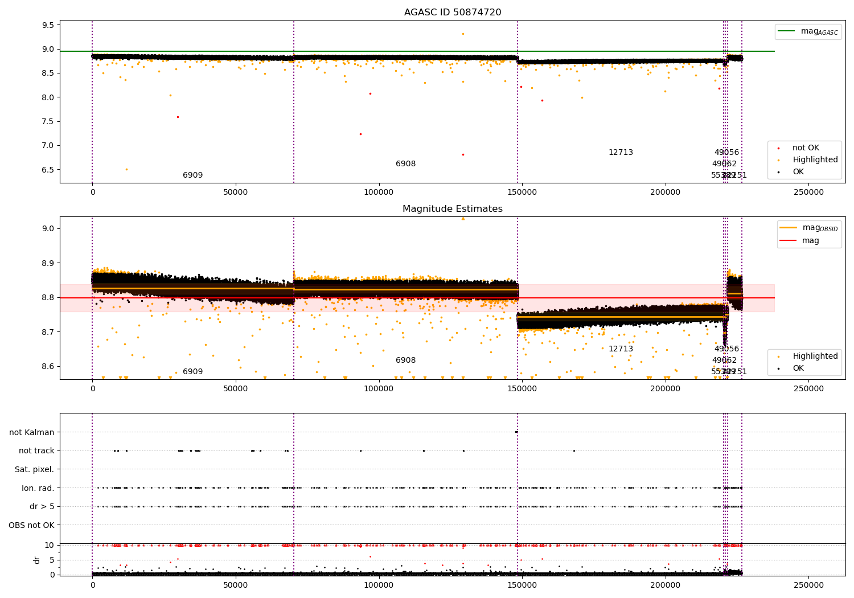Screen dimensions: 854x598
Task: Click red dot marker beside 'not OK' legend
Action: click(x=778, y=148)
